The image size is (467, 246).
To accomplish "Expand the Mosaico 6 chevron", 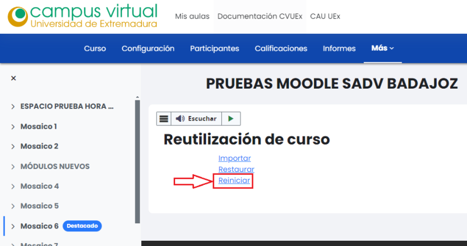I will [13, 226].
